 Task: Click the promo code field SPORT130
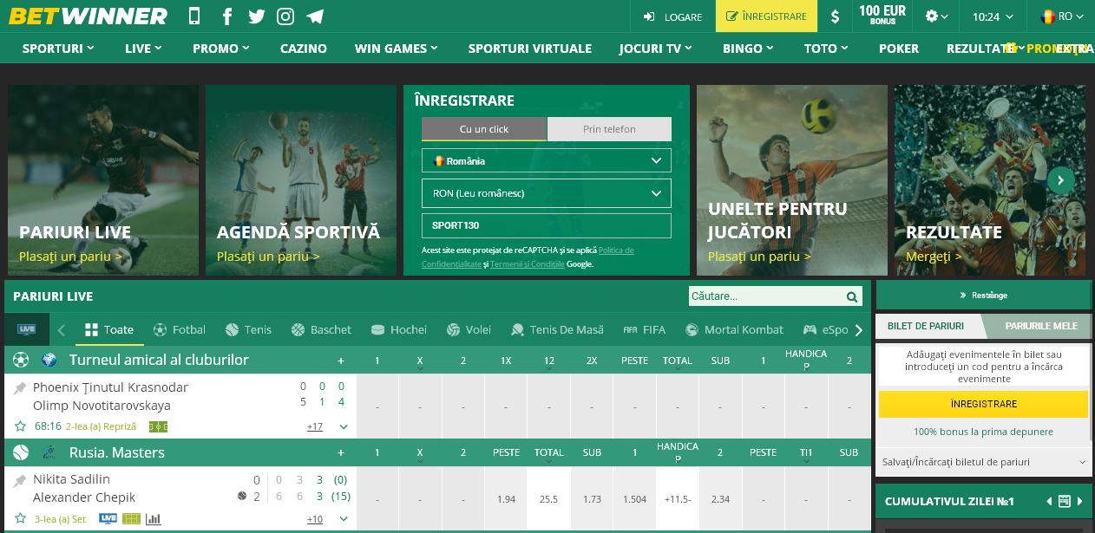[x=547, y=225]
